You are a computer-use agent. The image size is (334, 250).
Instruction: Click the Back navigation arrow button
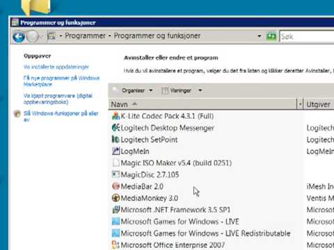[19, 37]
